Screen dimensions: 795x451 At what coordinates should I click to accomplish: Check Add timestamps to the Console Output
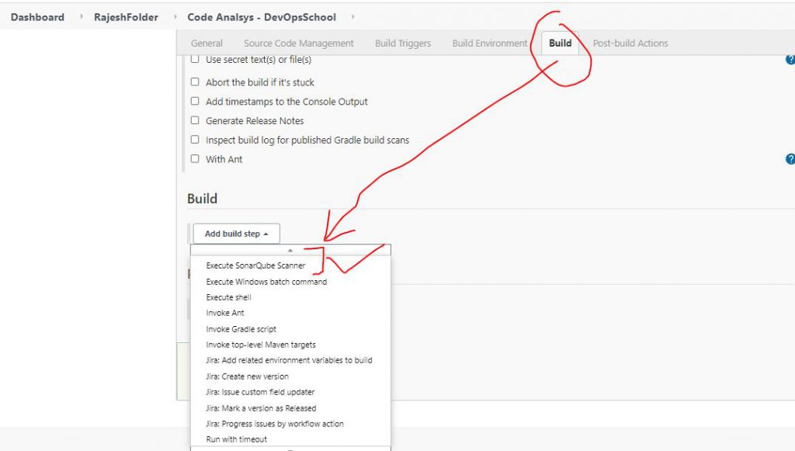[x=195, y=102]
